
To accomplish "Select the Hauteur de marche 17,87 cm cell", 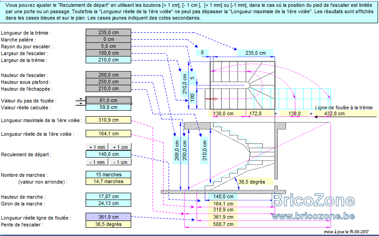I will pyautogui.click(x=108, y=196).
